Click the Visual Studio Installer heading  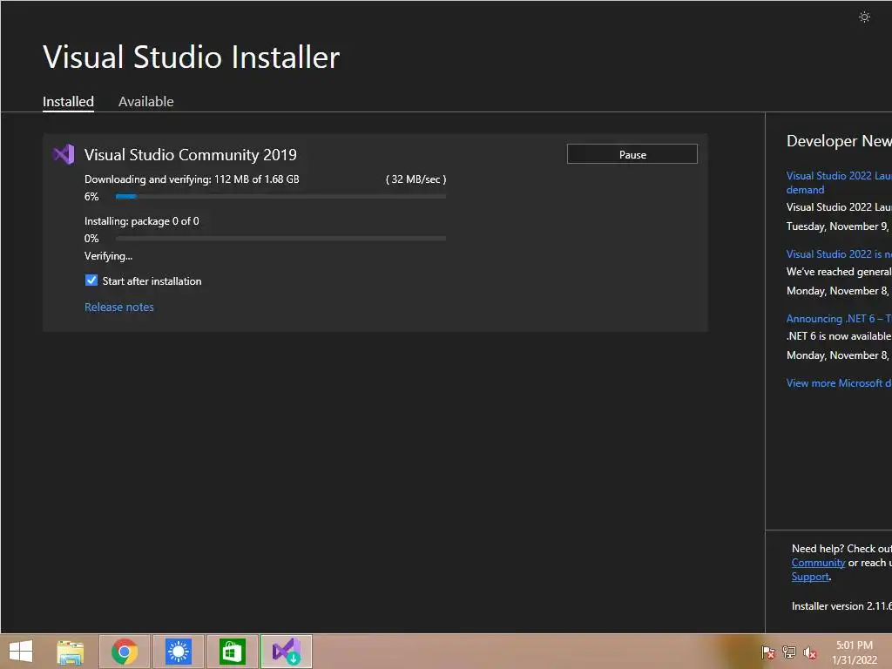point(191,57)
